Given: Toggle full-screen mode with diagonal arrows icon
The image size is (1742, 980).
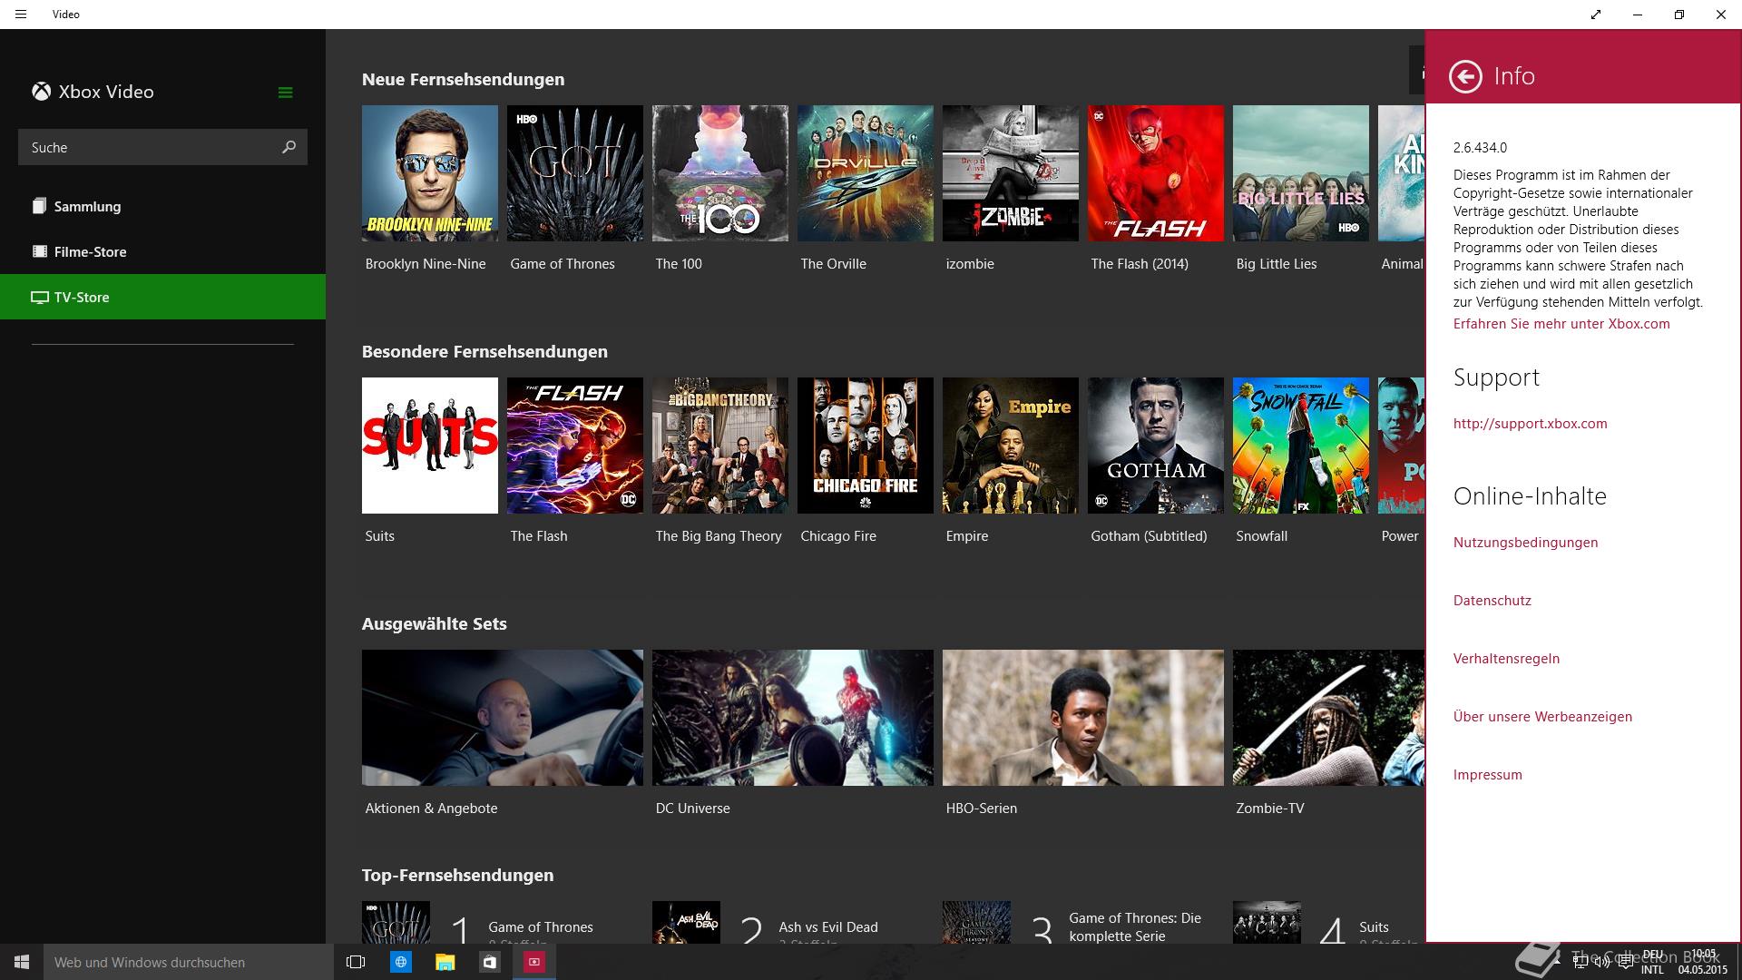Looking at the screenshot, I should click(1596, 15).
